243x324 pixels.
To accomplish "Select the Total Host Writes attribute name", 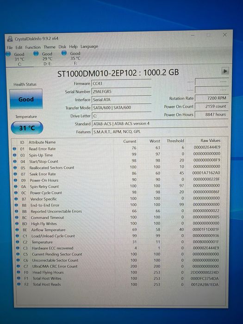I will [47, 278].
